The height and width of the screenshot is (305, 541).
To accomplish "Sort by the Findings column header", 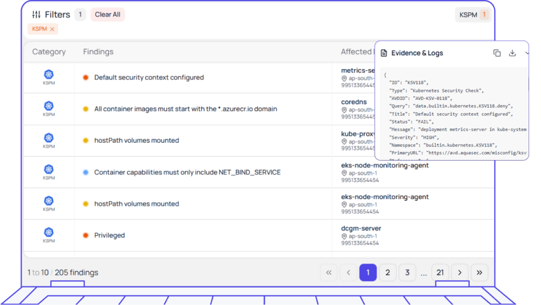I will point(98,52).
